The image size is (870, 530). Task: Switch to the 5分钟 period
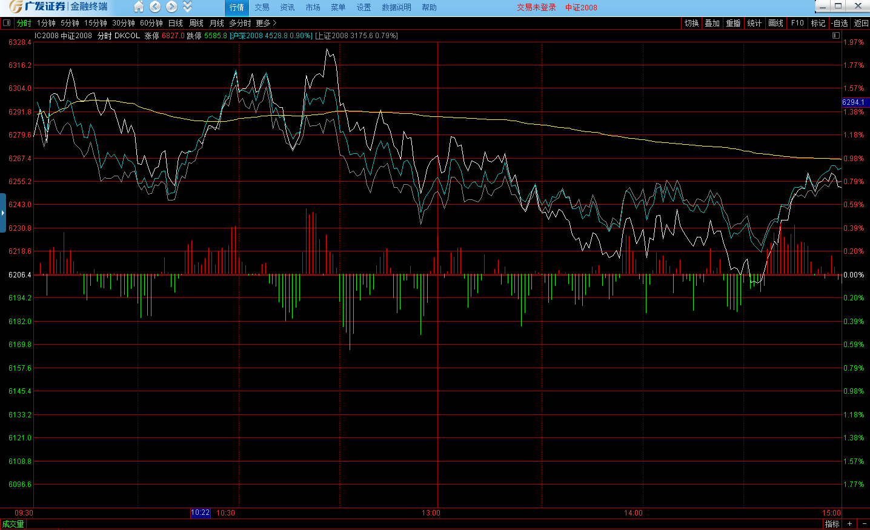(70, 23)
